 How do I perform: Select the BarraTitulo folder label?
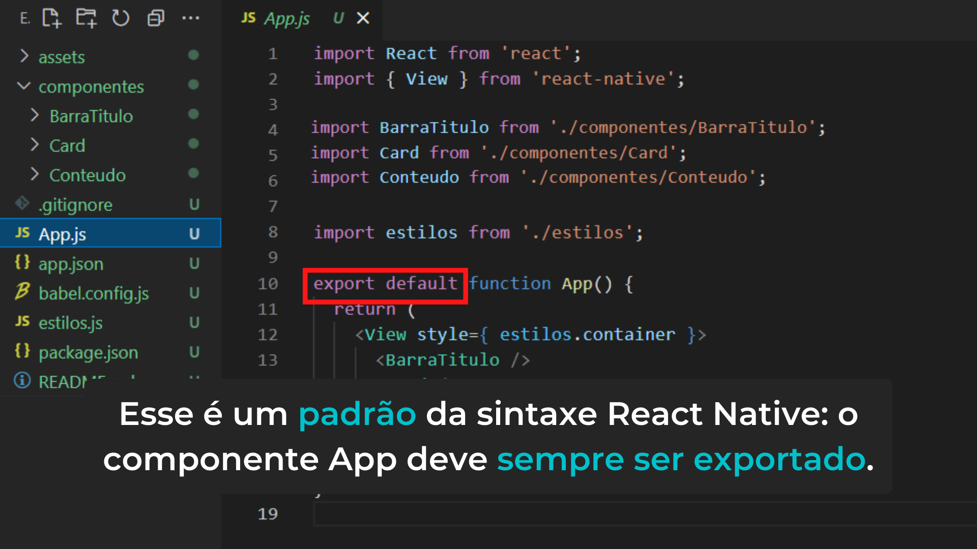(x=91, y=116)
